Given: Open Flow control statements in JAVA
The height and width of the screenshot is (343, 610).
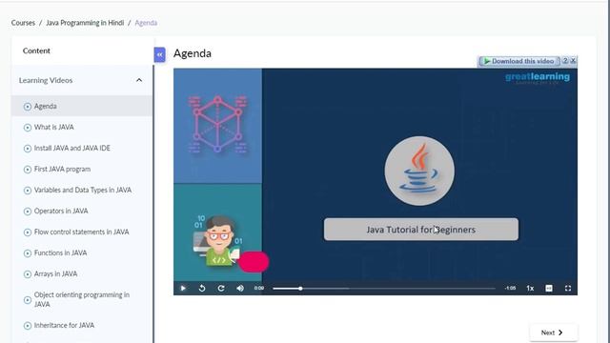Looking at the screenshot, I should point(82,232).
